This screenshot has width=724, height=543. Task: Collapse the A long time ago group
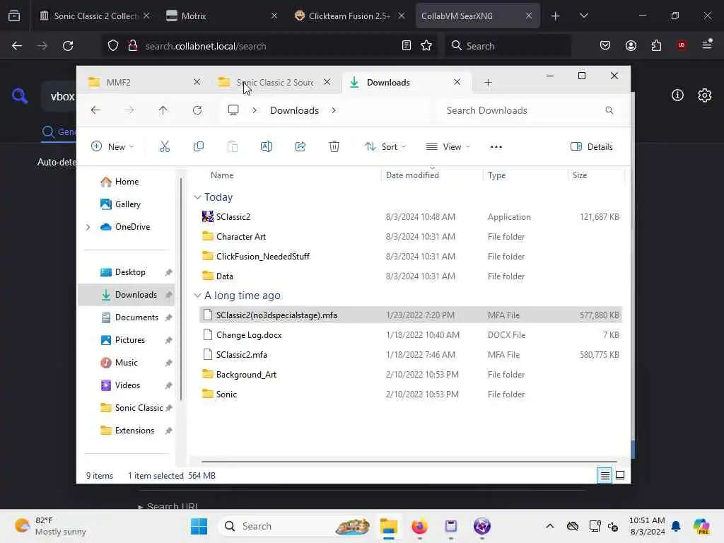(x=198, y=296)
